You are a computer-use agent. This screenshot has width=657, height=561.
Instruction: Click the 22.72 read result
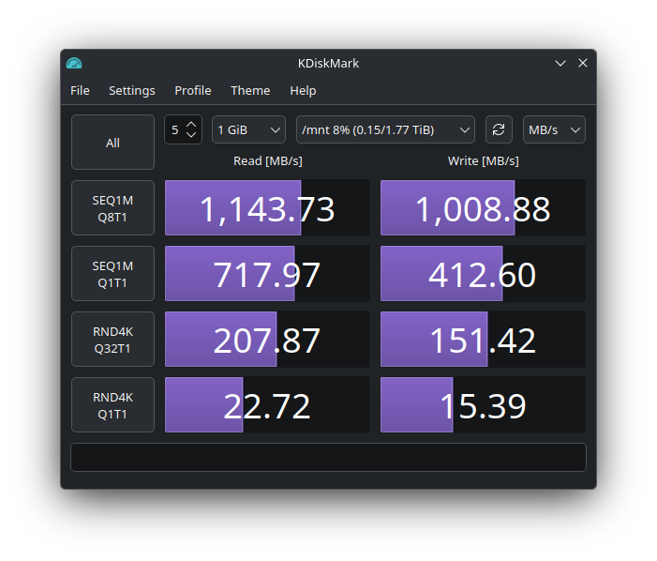click(267, 405)
